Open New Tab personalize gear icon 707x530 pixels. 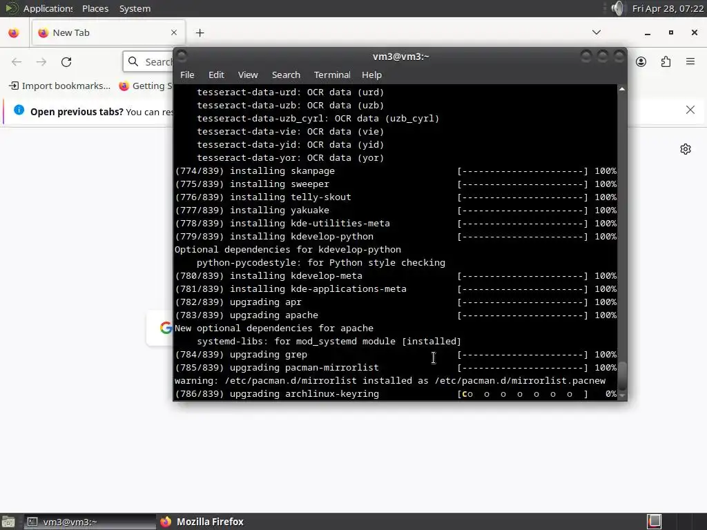coord(686,149)
